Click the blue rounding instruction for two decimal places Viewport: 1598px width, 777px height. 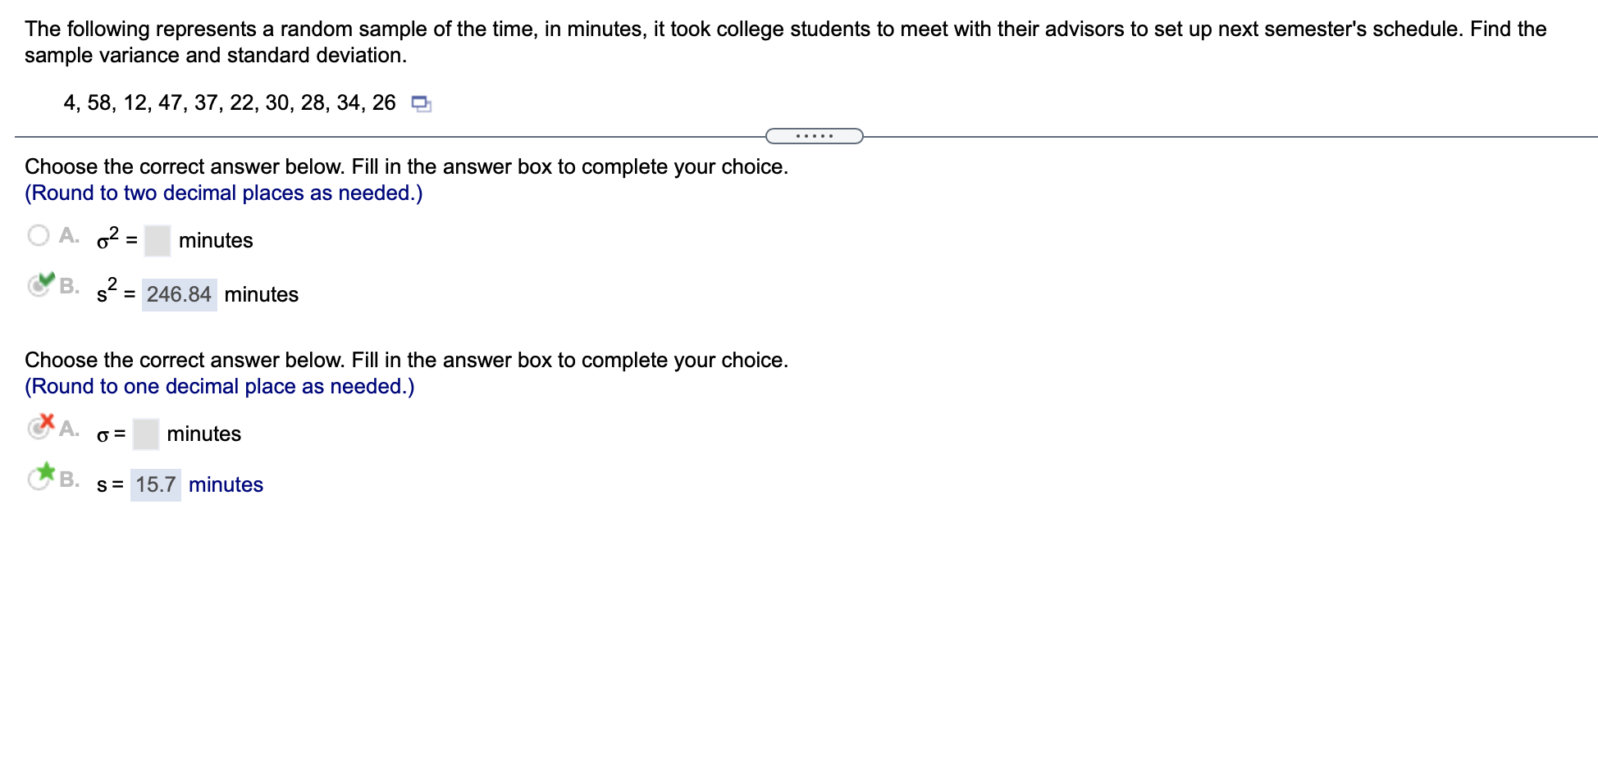(x=223, y=193)
